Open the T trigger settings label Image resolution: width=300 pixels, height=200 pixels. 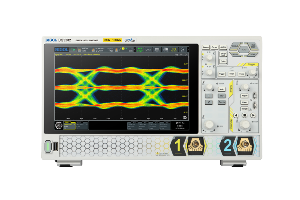(x=116, y=50)
